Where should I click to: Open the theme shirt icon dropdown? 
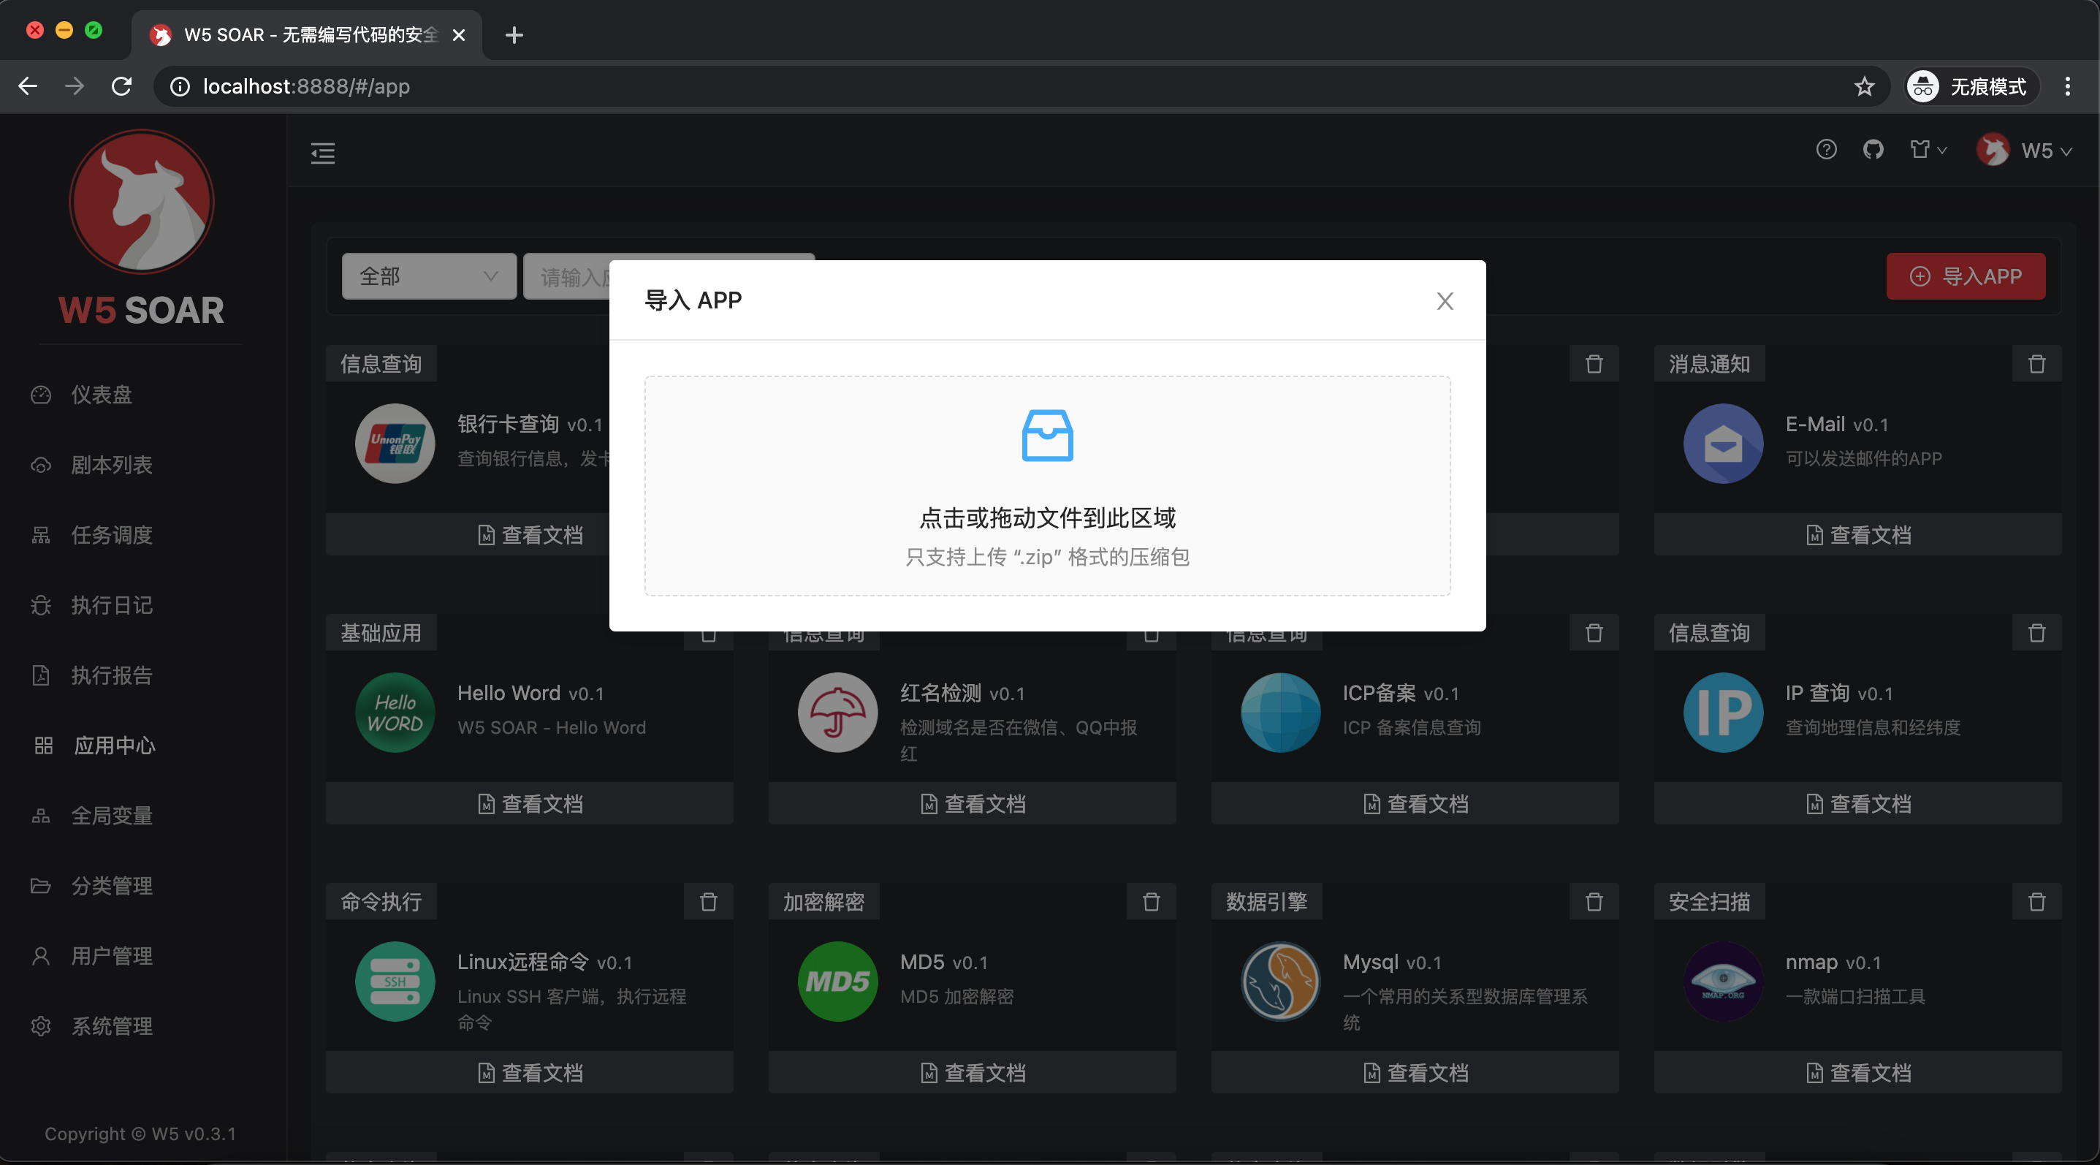coord(1927,150)
